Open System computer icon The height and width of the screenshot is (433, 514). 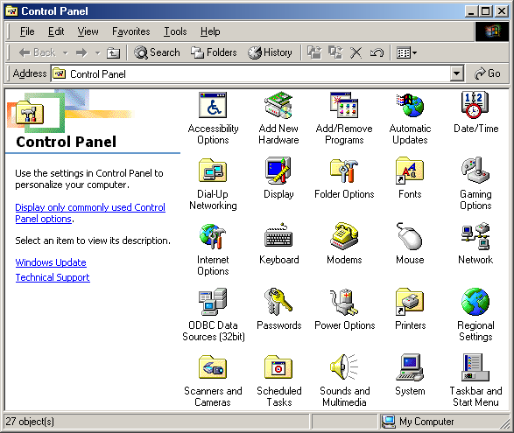click(410, 367)
